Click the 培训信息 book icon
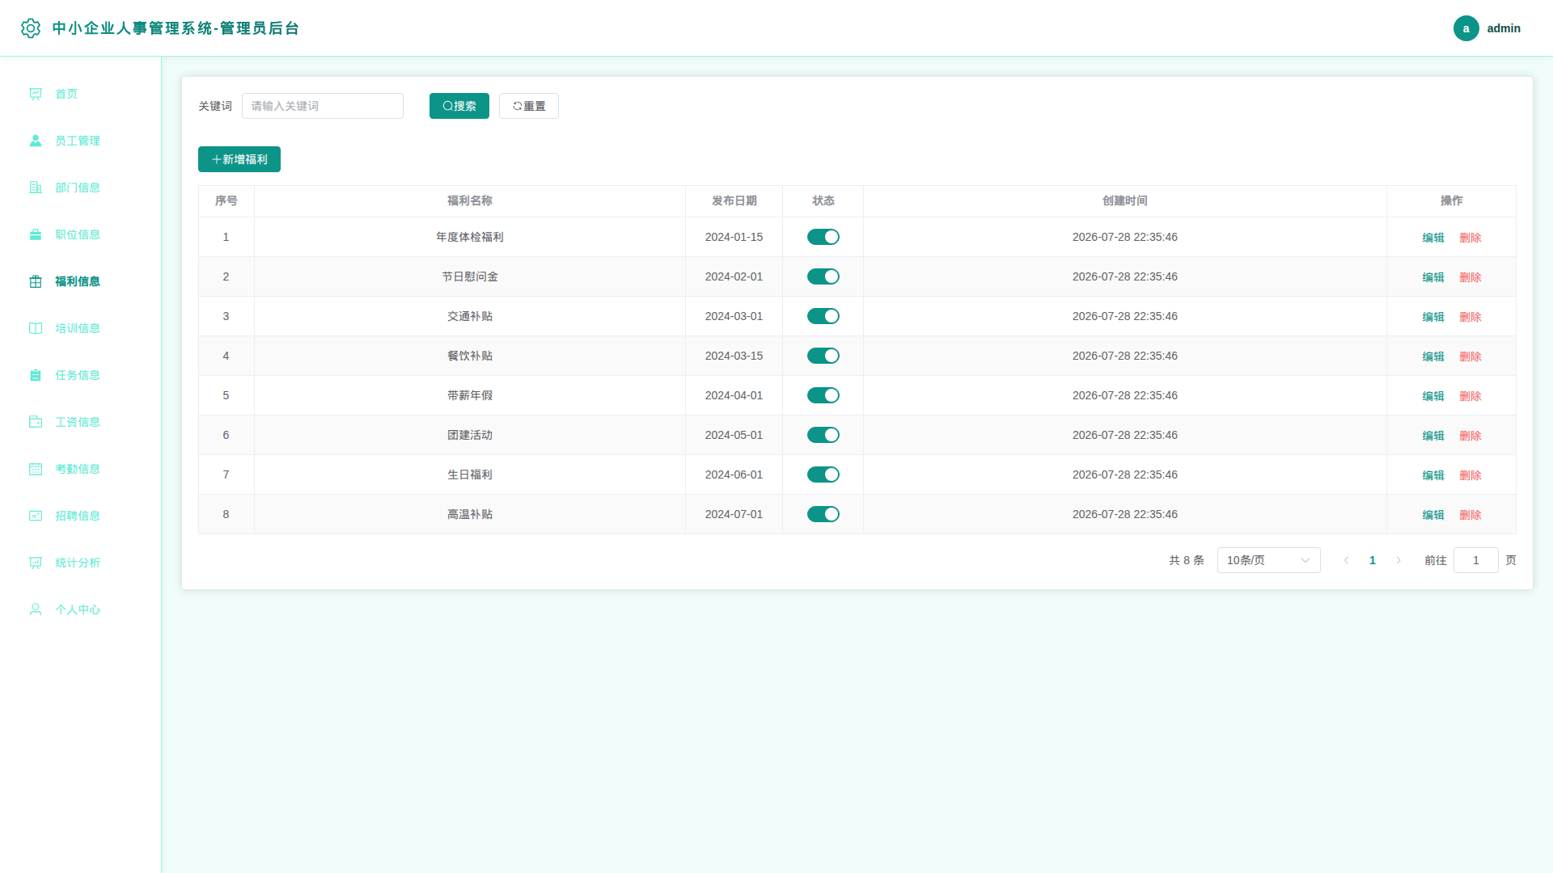1553x873 pixels. pos(36,328)
